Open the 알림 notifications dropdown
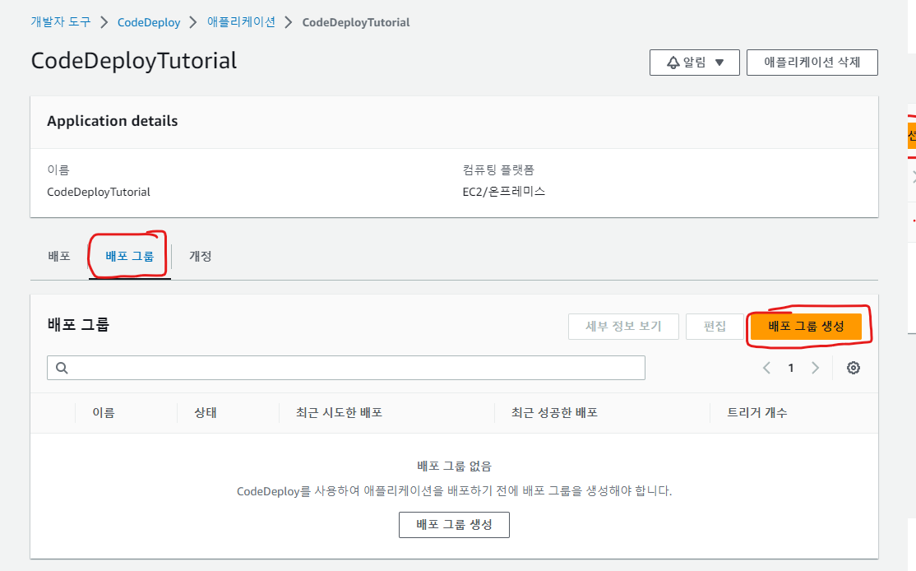Screen dimensions: 916x571 (695, 63)
